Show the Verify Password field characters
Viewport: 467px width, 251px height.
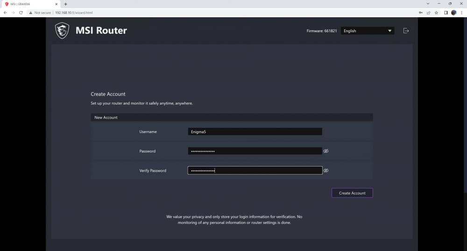(x=326, y=170)
